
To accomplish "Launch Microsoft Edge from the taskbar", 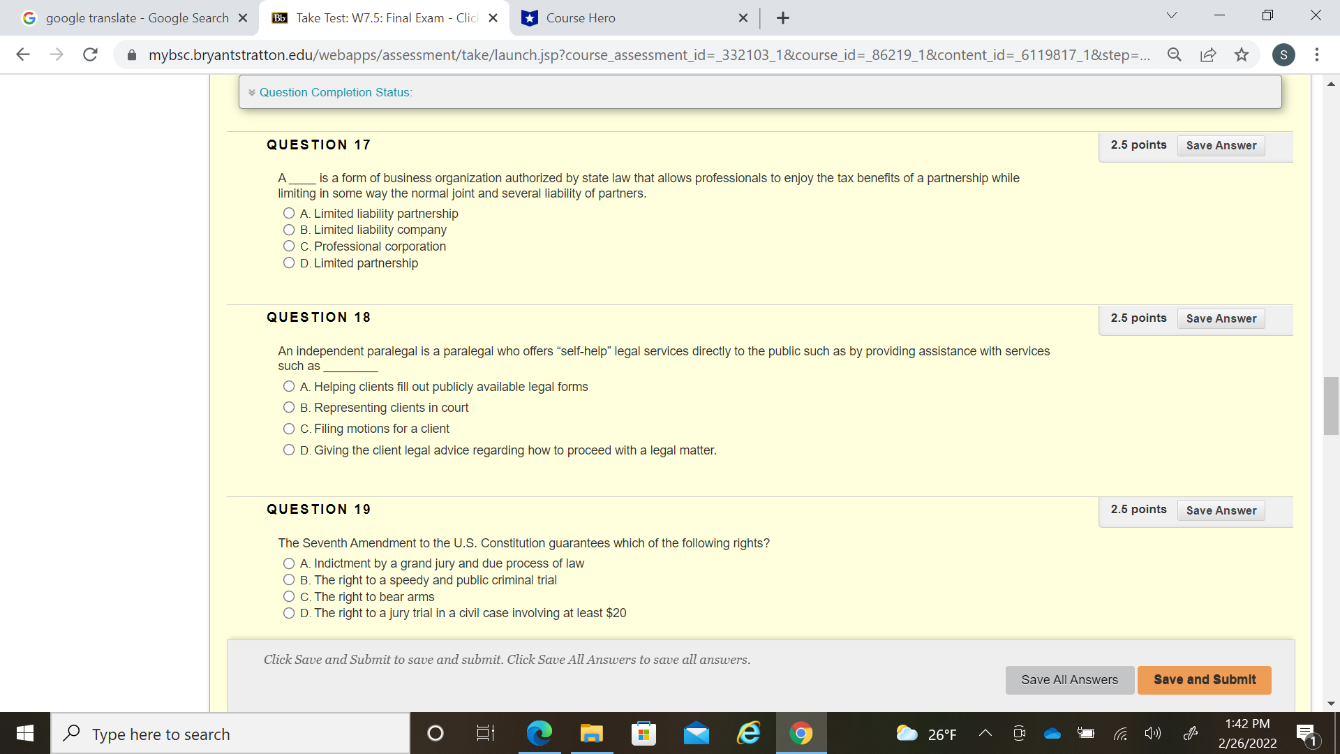I will (539, 733).
